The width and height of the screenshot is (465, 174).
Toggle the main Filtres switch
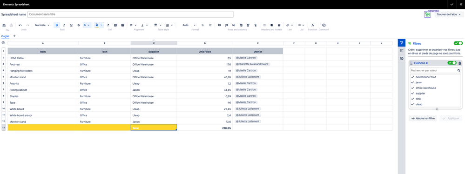point(458,43)
